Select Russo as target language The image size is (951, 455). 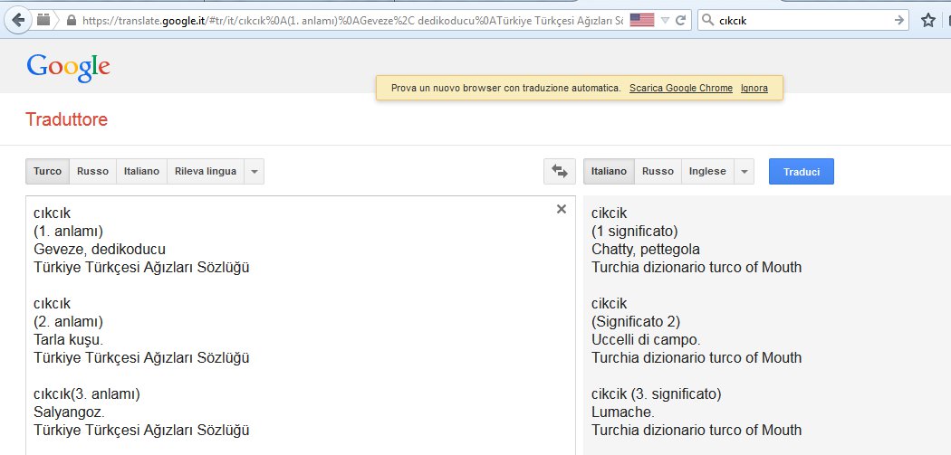pos(658,172)
